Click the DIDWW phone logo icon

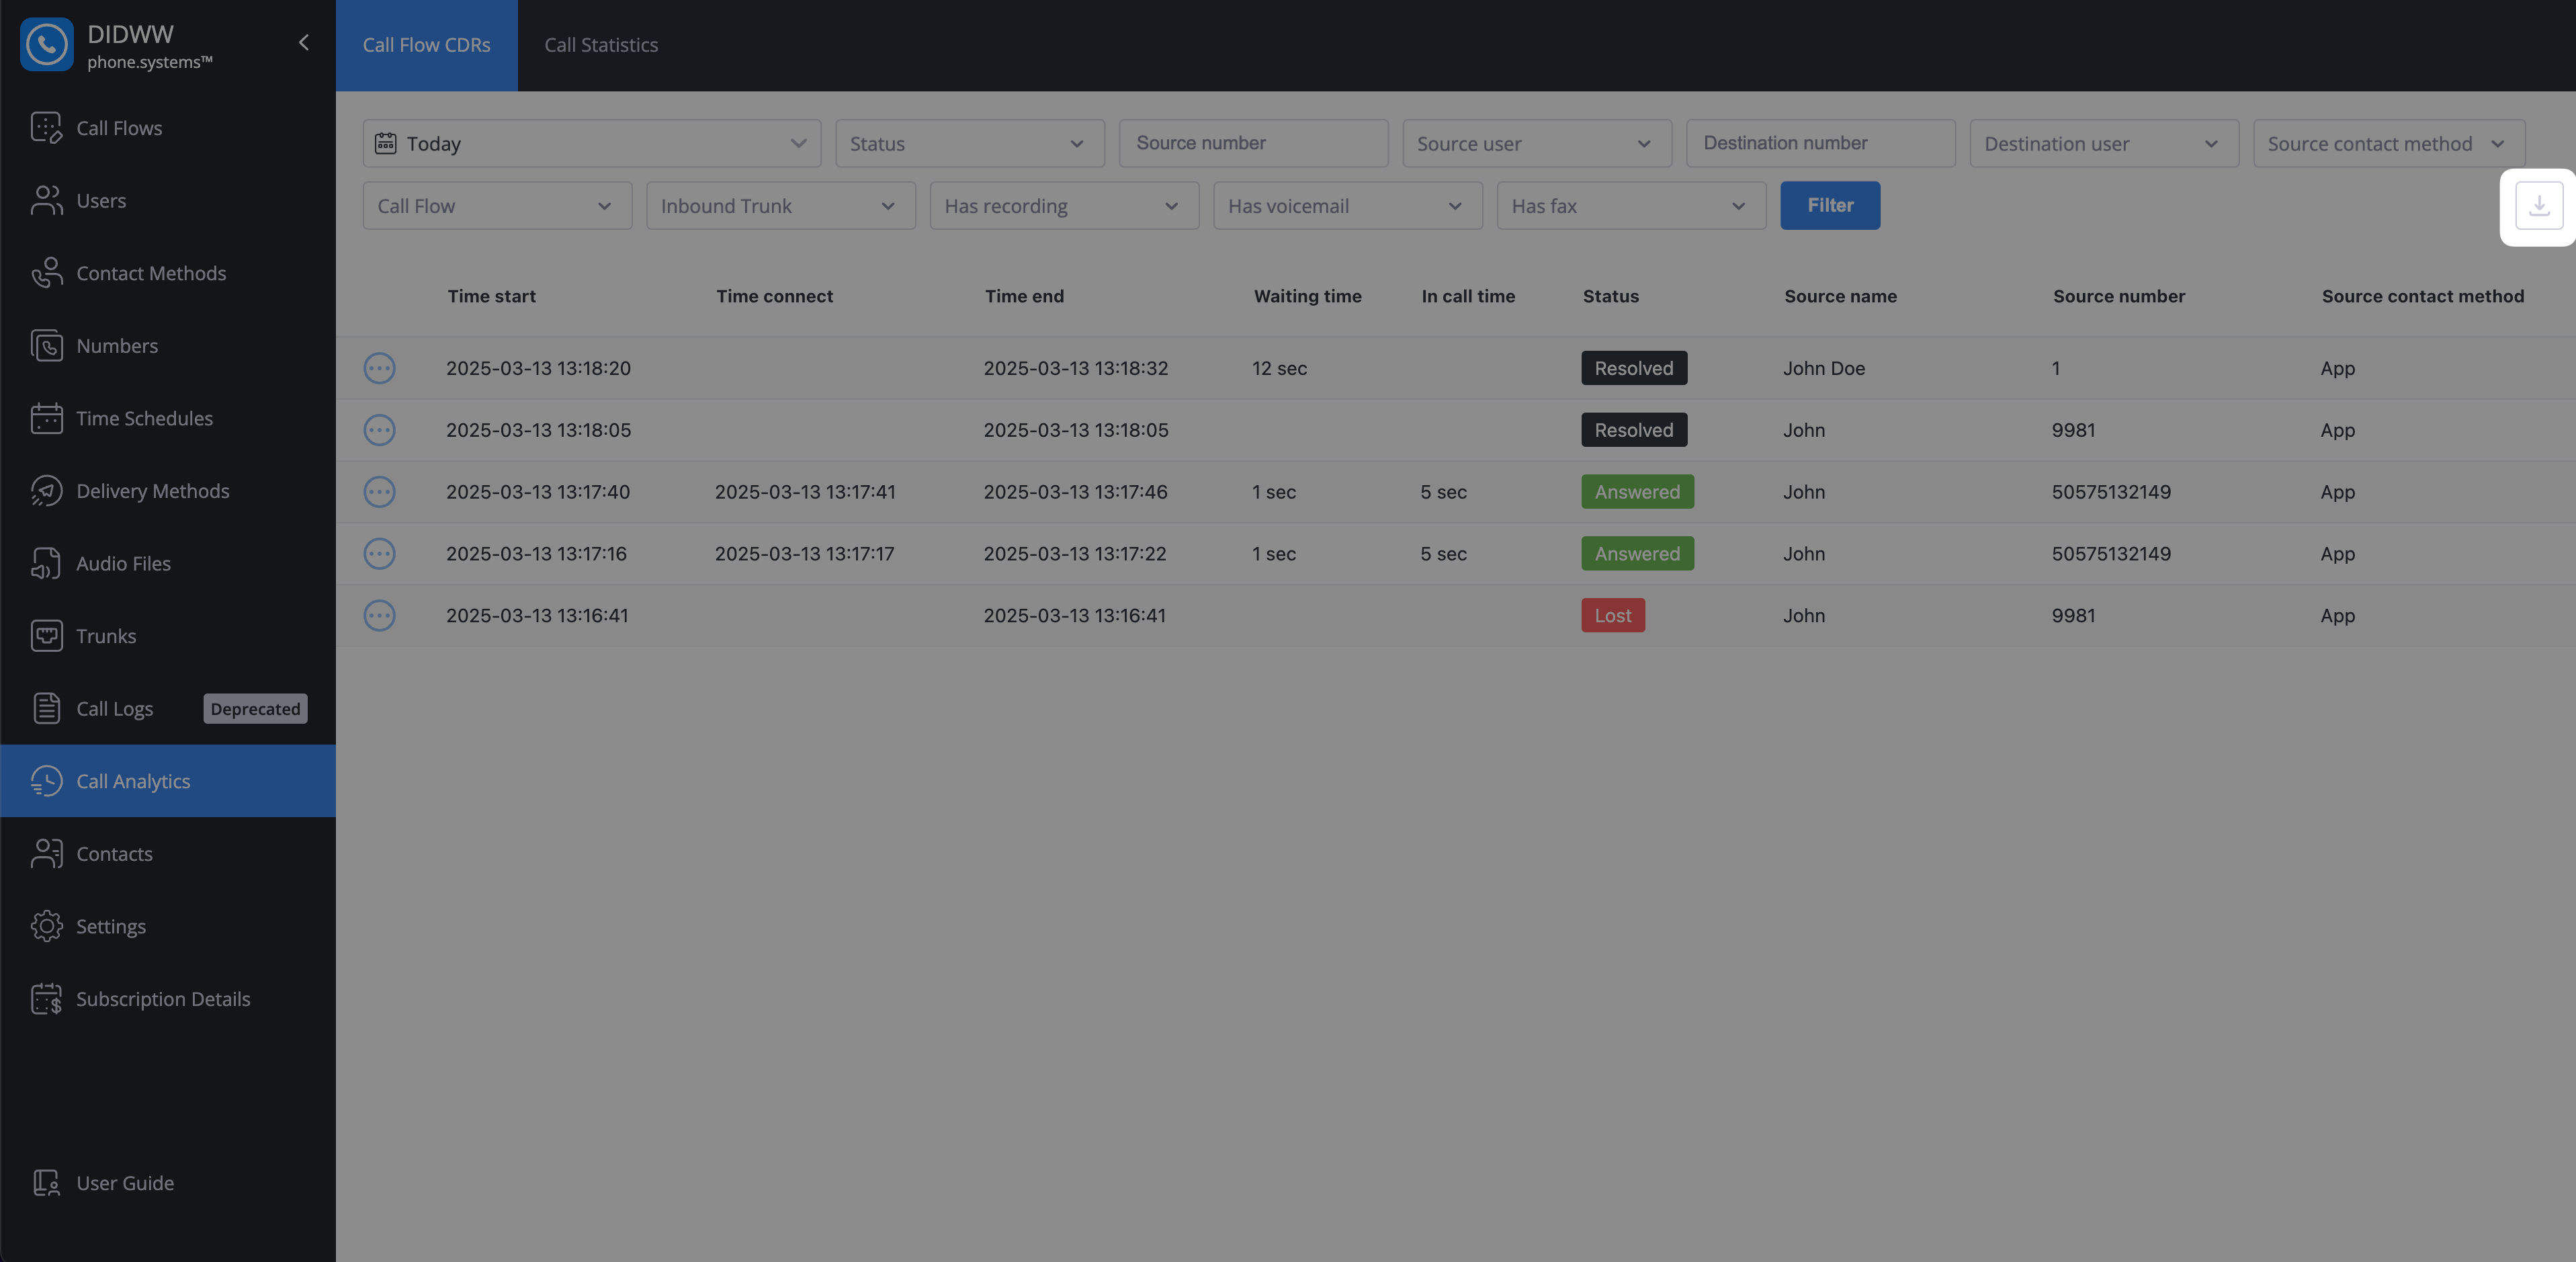[x=46, y=44]
